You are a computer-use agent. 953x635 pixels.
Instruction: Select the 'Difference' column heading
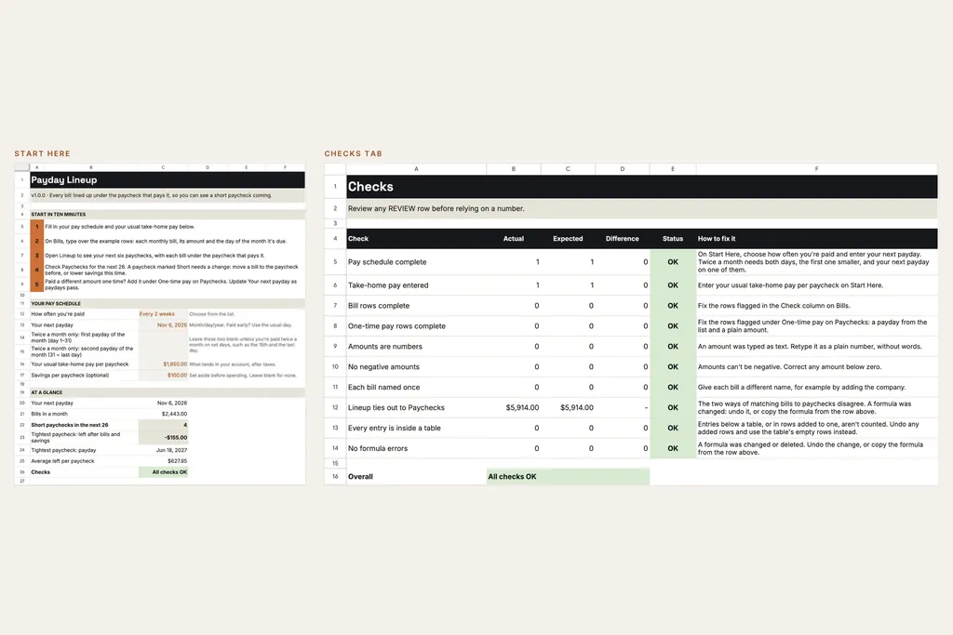click(622, 239)
